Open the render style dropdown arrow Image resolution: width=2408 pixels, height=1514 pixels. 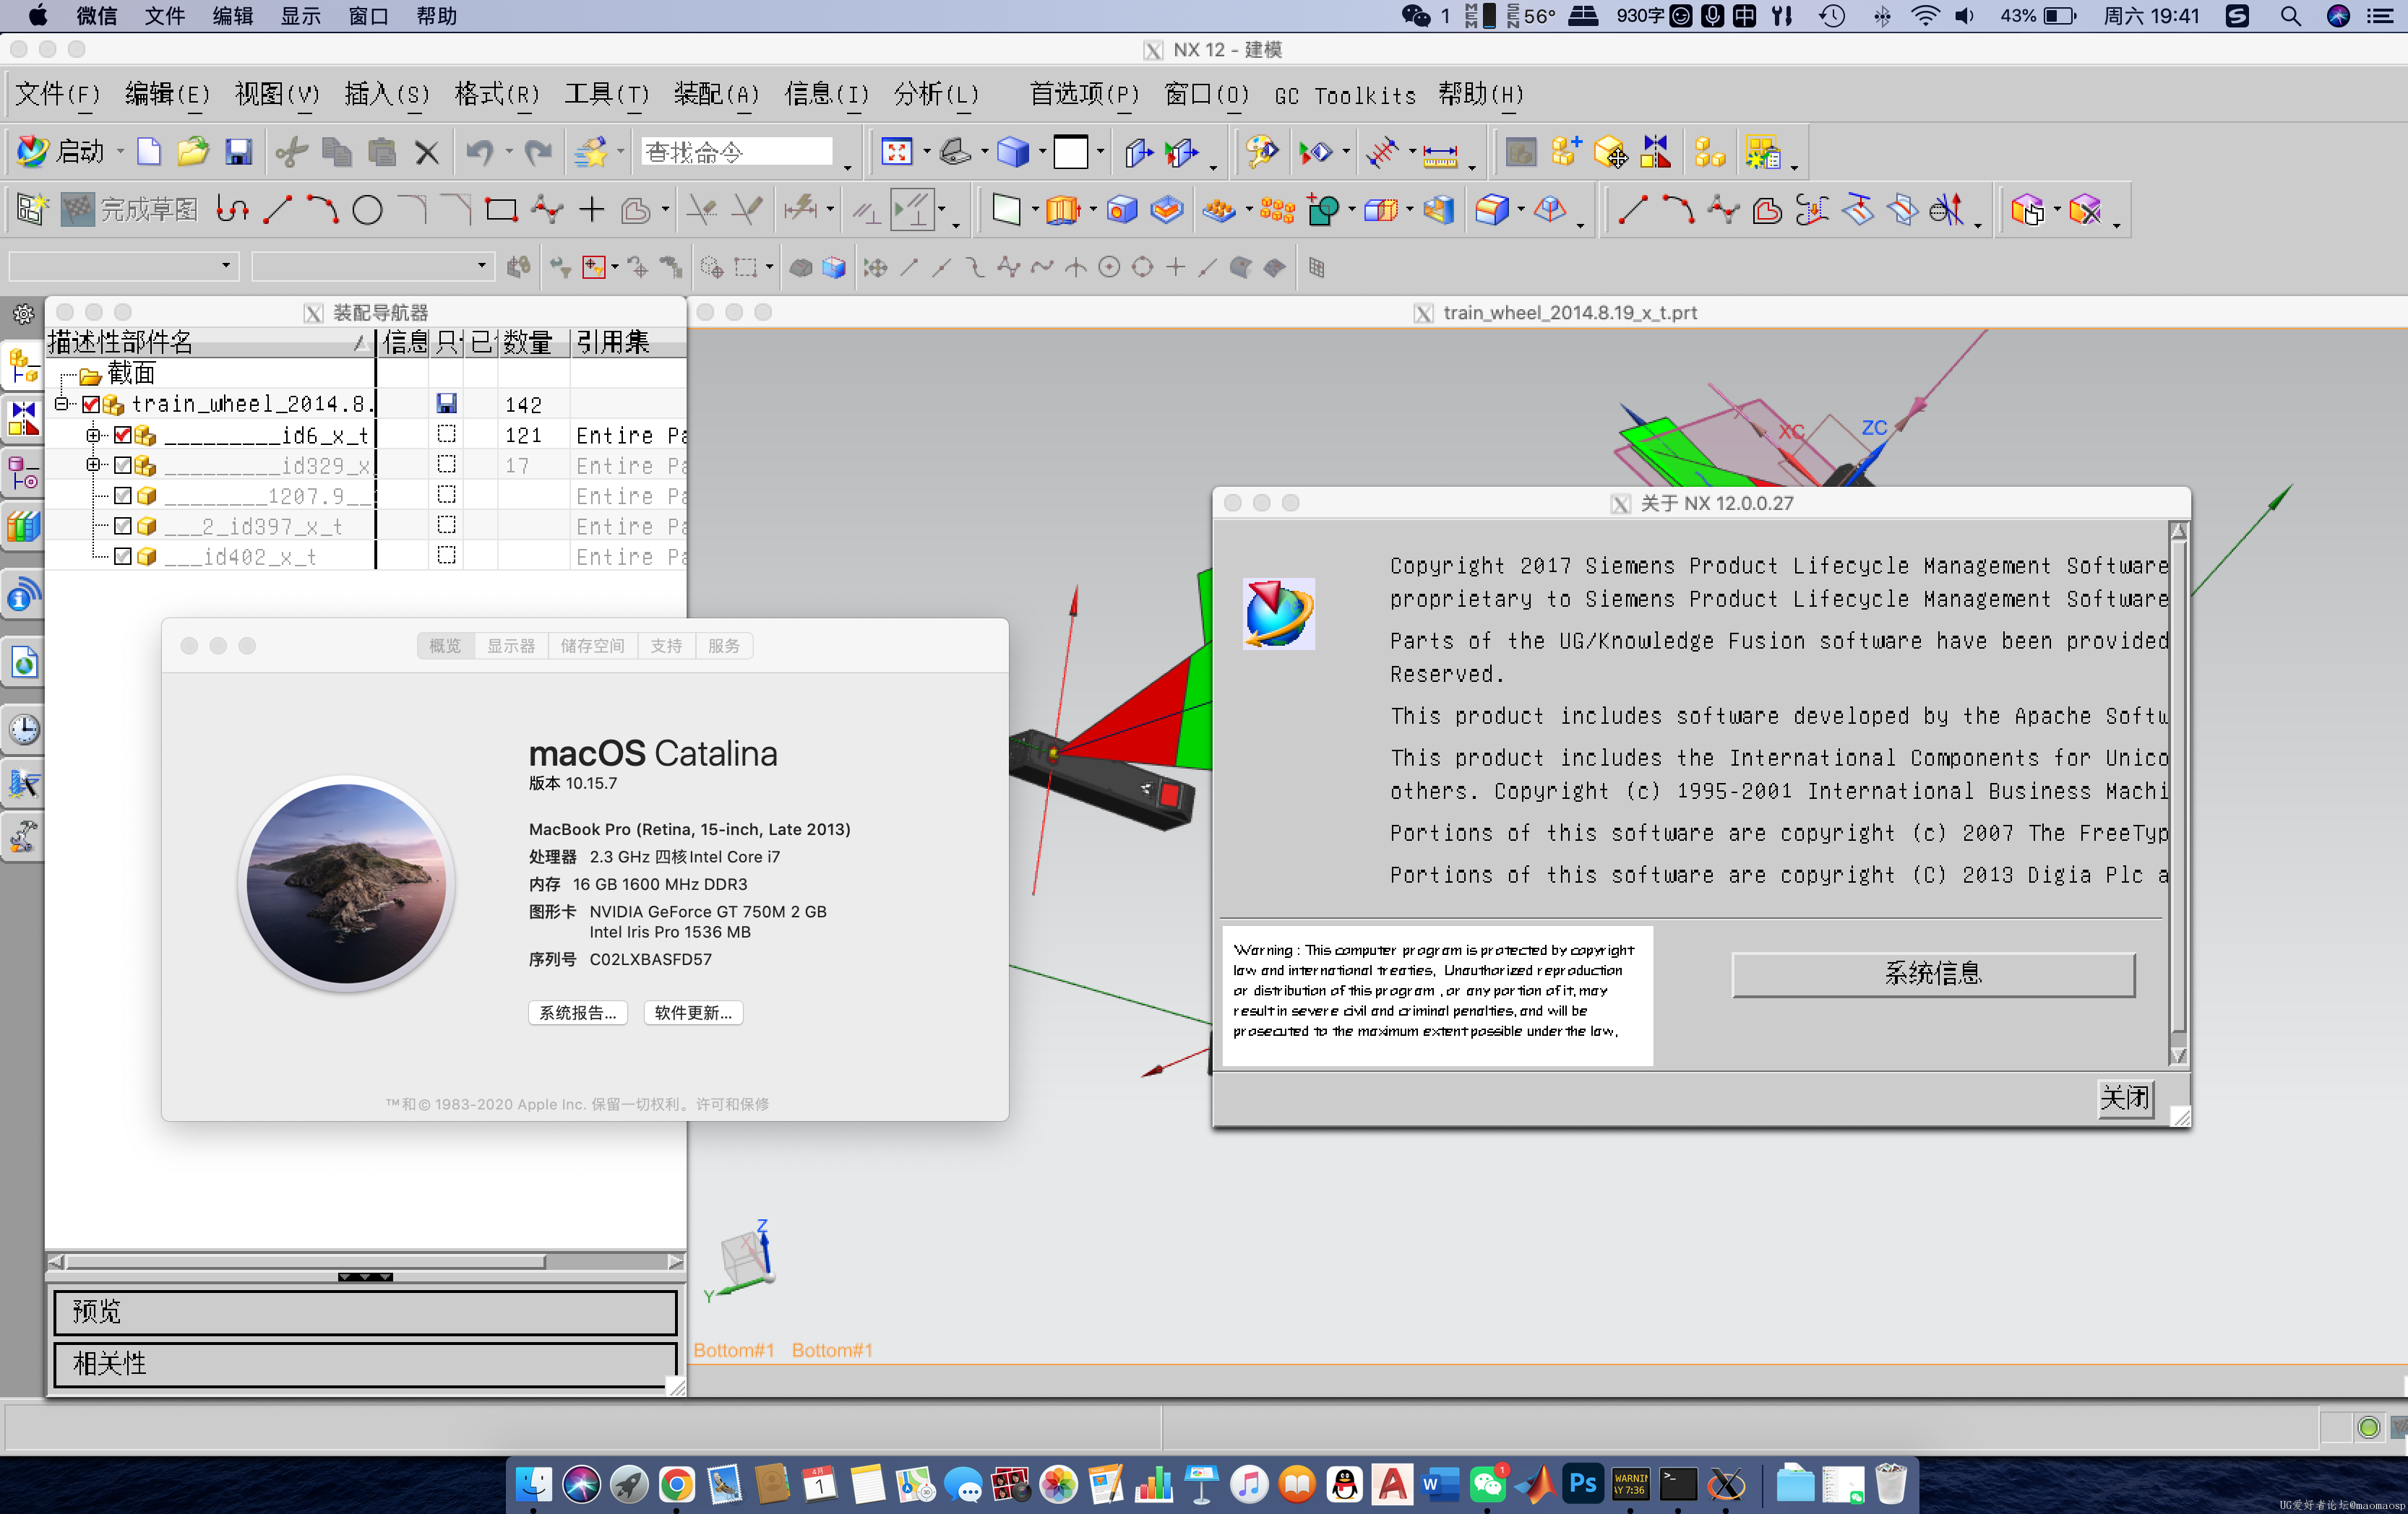click(1042, 153)
